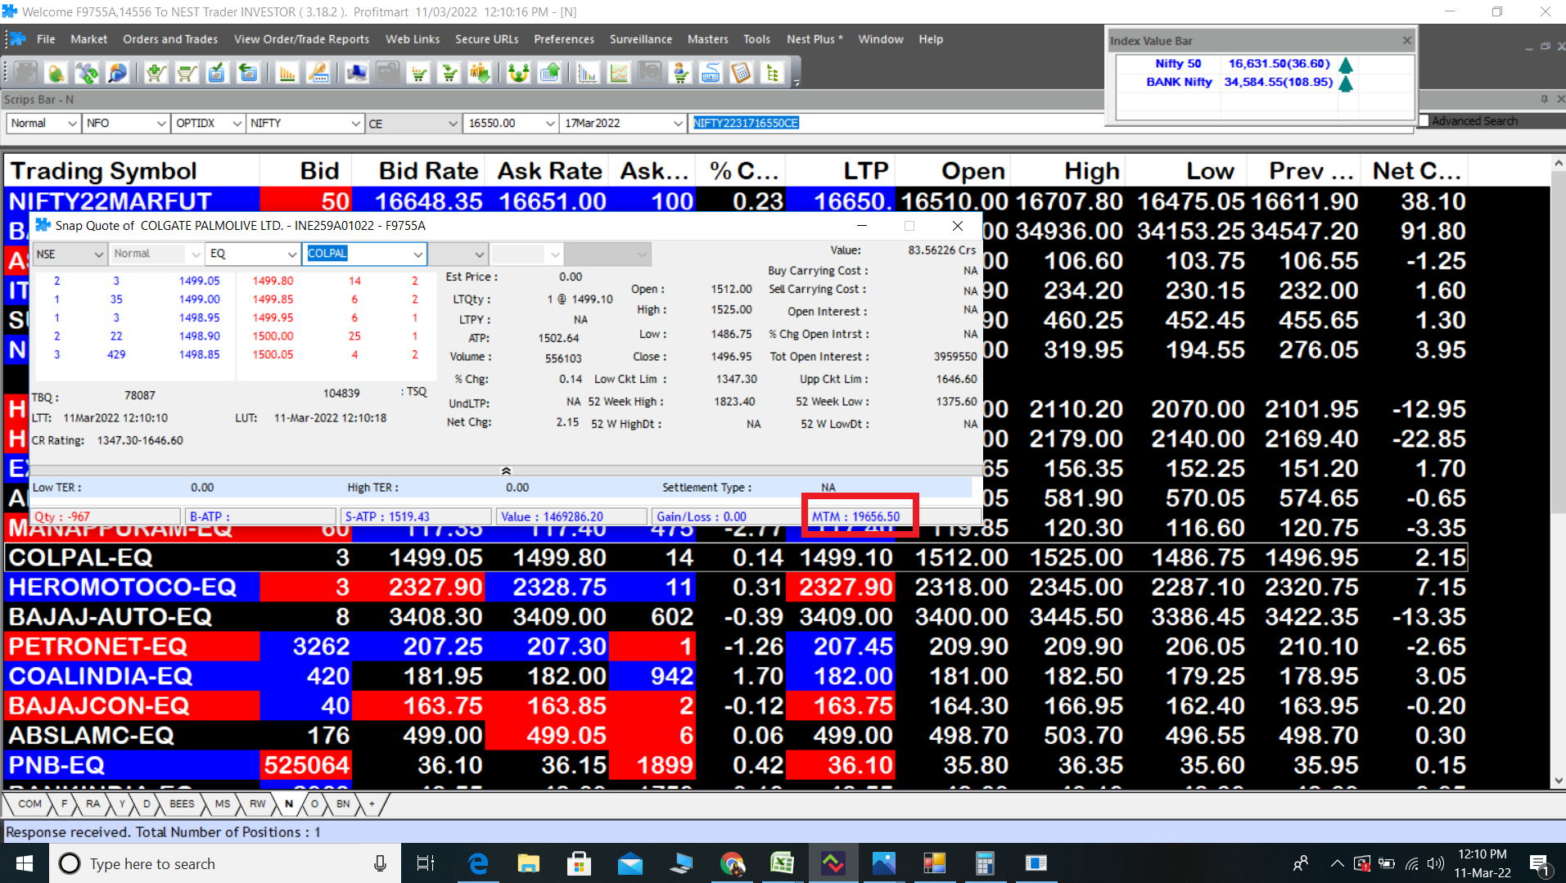Click the satellite refresh toolbar icon
This screenshot has width=1566, height=883.
[87, 74]
